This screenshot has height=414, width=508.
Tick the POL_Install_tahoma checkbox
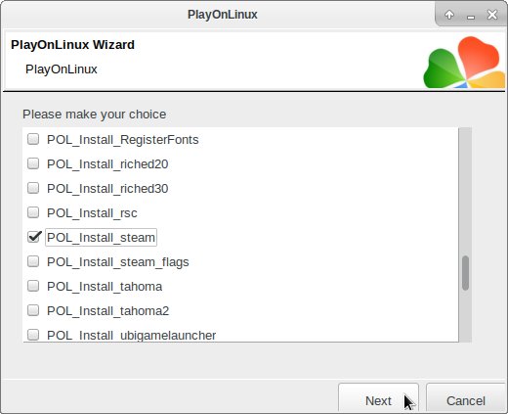coord(33,286)
